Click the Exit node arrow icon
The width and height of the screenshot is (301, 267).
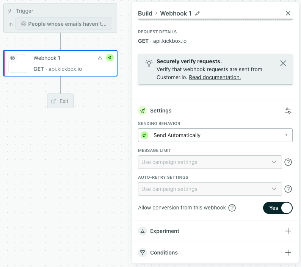click(53, 101)
